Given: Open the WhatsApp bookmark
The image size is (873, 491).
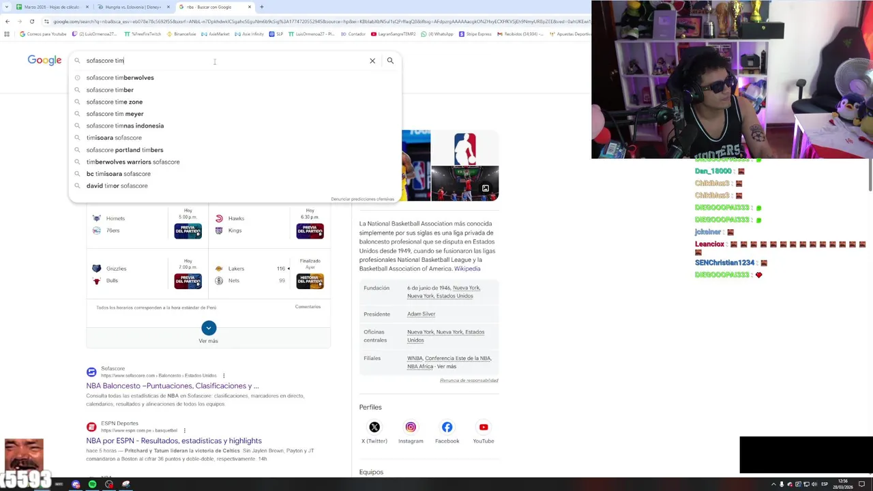Looking at the screenshot, I should tap(437, 34).
